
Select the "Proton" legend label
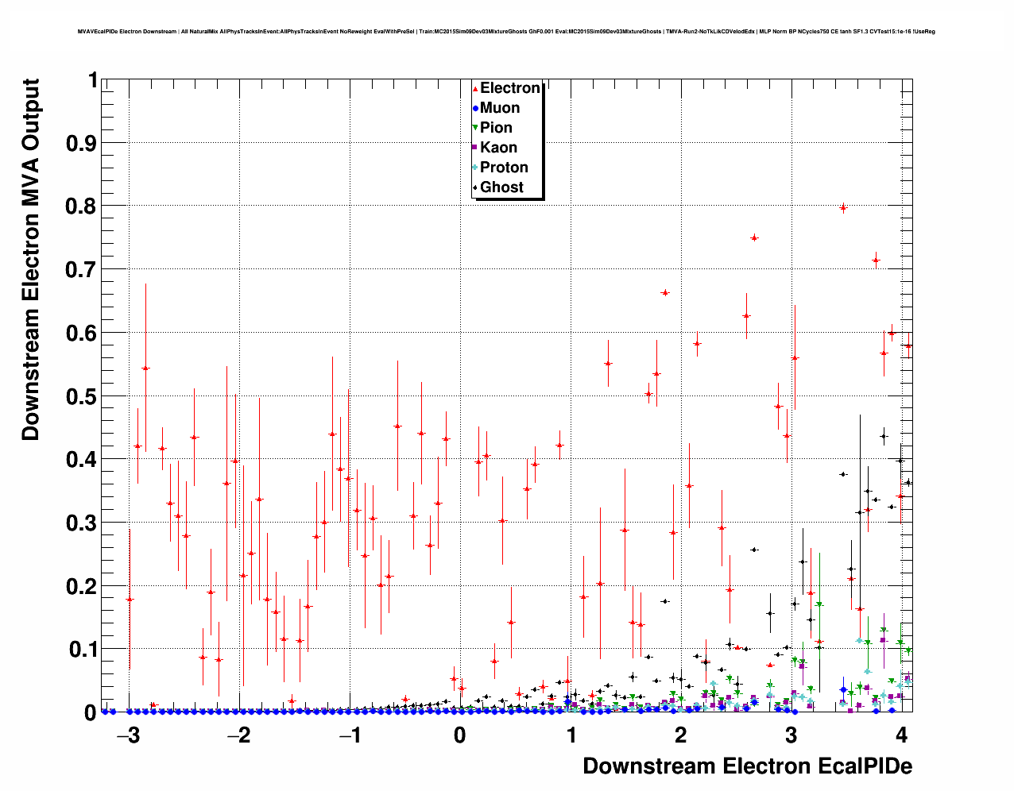pyautogui.click(x=504, y=168)
